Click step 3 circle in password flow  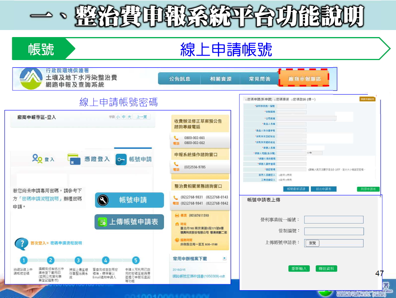(78, 260)
